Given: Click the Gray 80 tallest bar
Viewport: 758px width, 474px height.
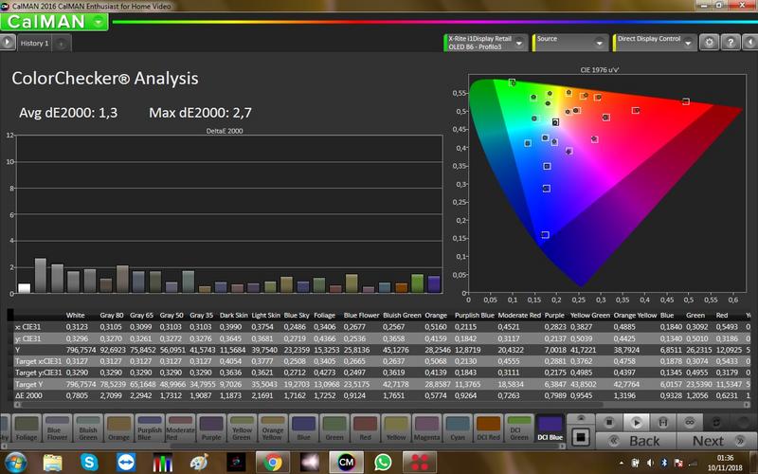Looking at the screenshot, I should click(x=41, y=275).
